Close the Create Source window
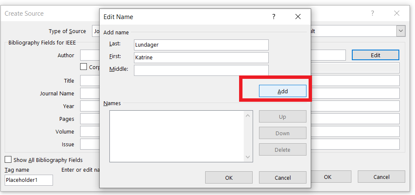The height and width of the screenshot is (195, 415). (396, 13)
